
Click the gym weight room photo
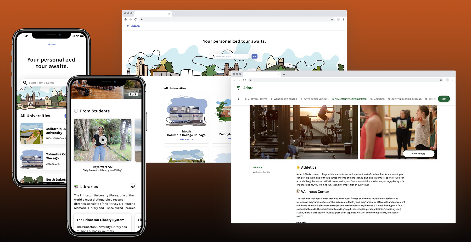pos(304,132)
